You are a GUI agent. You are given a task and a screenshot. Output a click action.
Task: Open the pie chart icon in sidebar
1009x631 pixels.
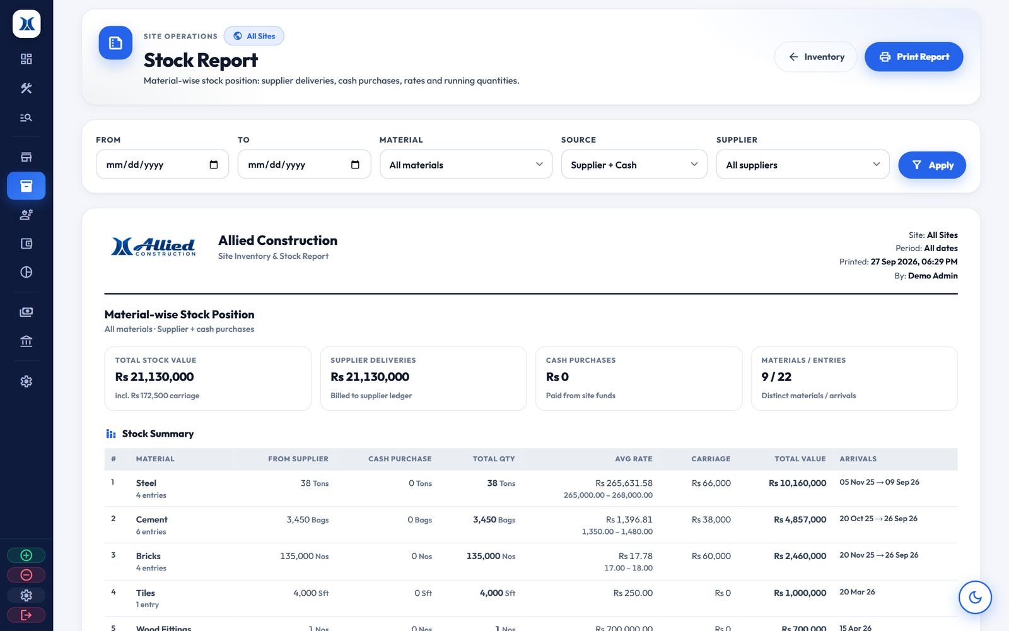pyautogui.click(x=26, y=272)
